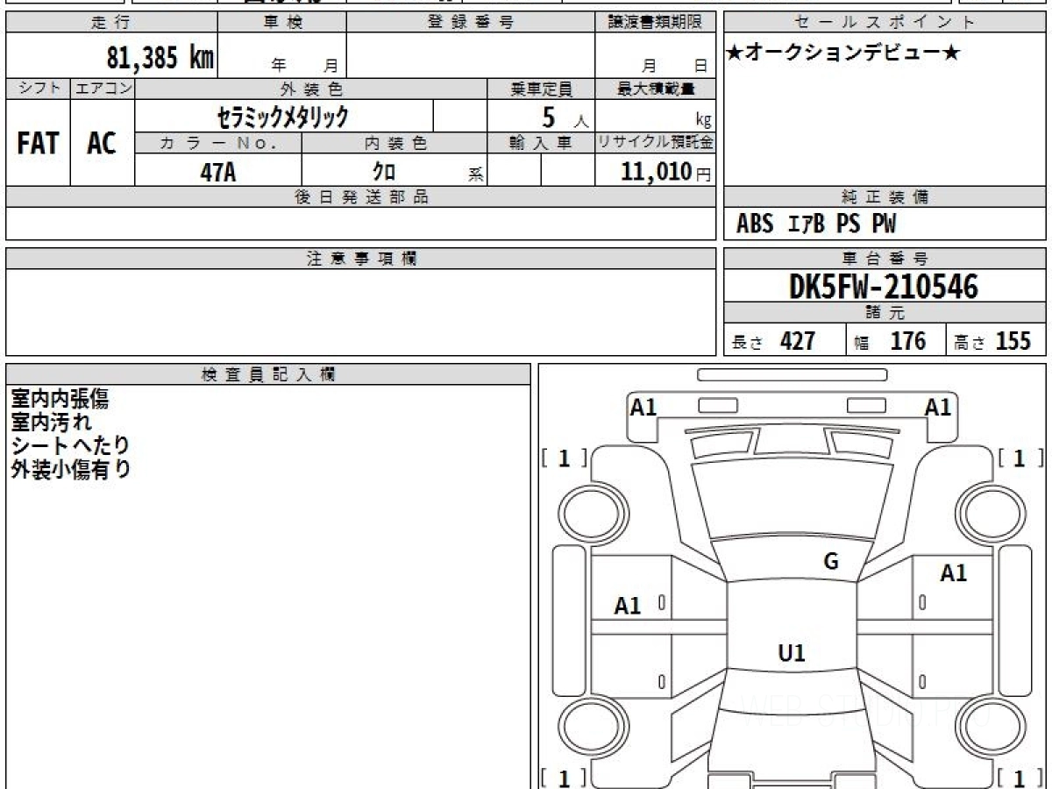Click the inspector note シートへたり

pos(71,445)
